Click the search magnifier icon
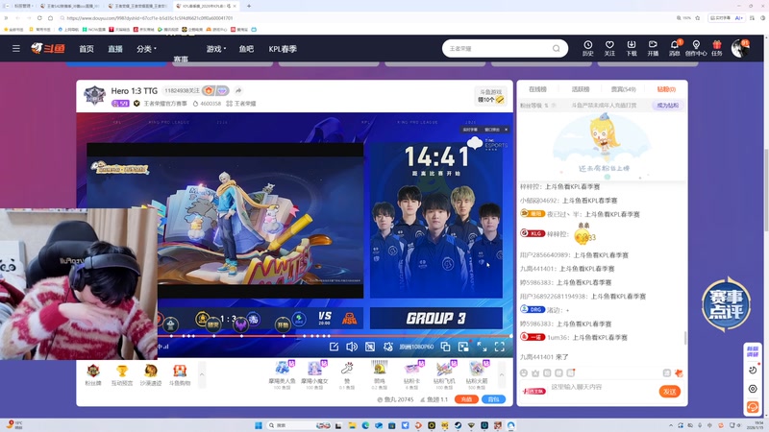The height and width of the screenshot is (432, 769). coord(557,49)
